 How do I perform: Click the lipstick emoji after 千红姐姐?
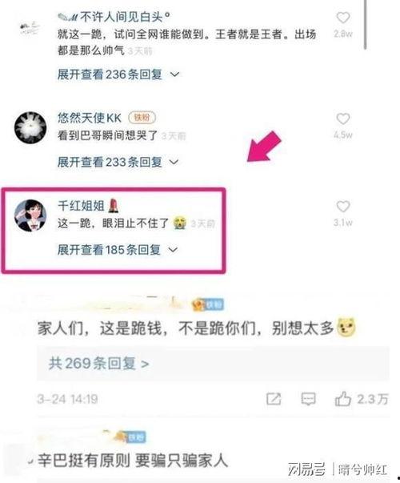(114, 206)
